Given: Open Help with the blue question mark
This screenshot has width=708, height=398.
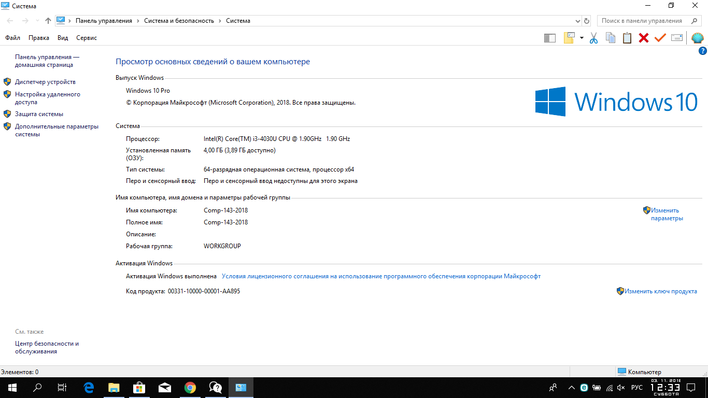Looking at the screenshot, I should pos(703,51).
